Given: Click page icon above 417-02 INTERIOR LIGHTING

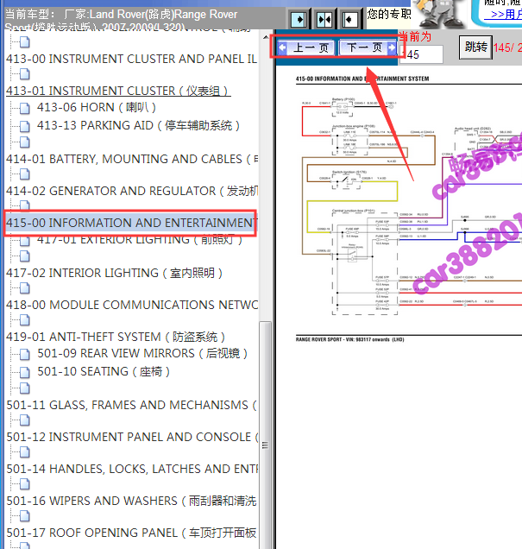Looking at the screenshot, I should pyautogui.click(x=24, y=256).
